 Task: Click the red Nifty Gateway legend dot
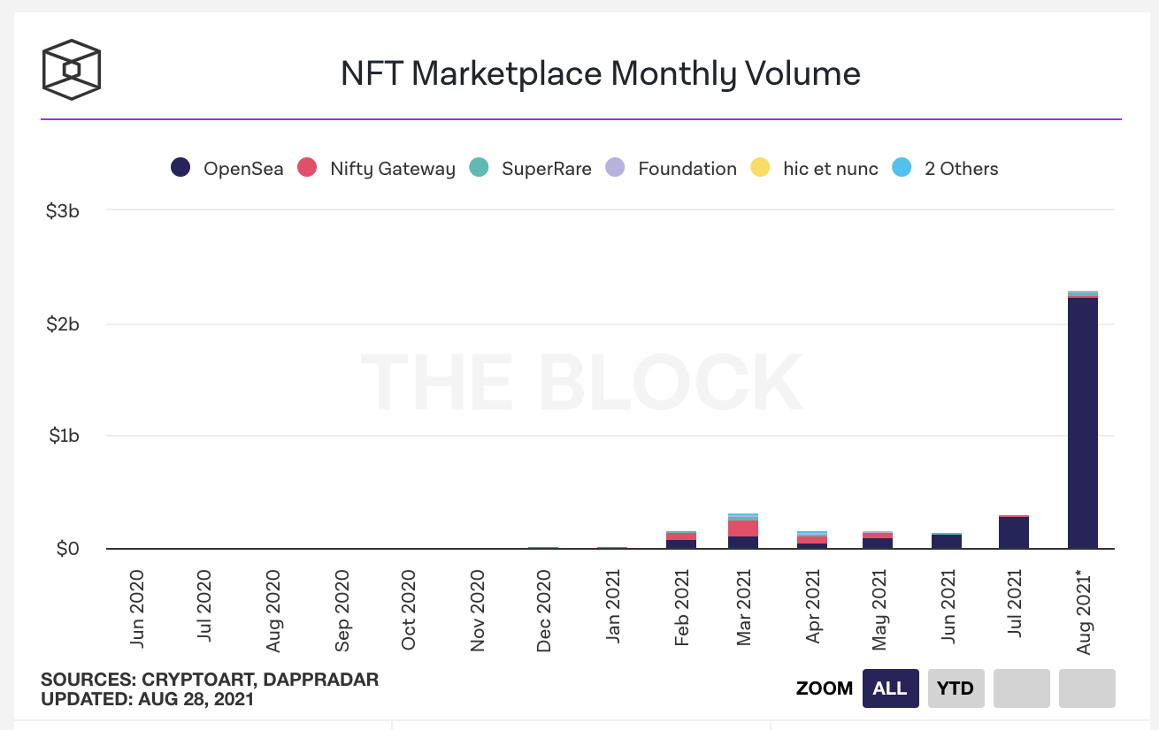pyautogui.click(x=307, y=168)
